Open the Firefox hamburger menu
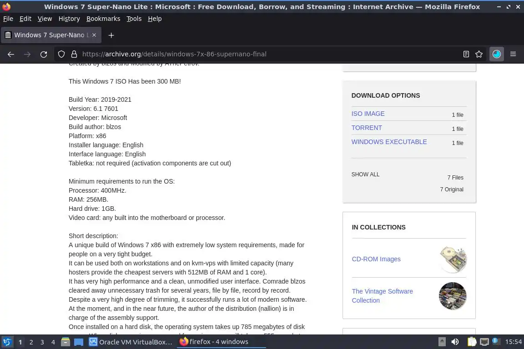This screenshot has height=349, width=524. pyautogui.click(x=513, y=54)
